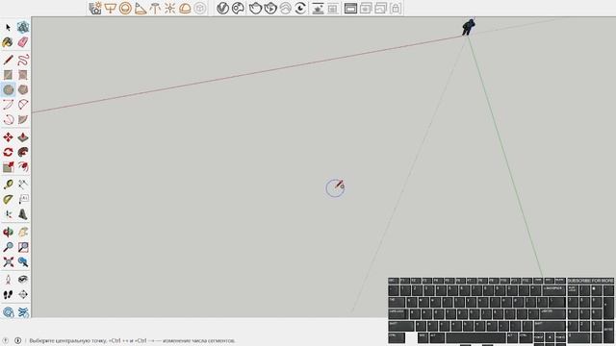The height and width of the screenshot is (346, 616).
Task: Start V-Ray Render with teapot icon
Action: [x=255, y=8]
